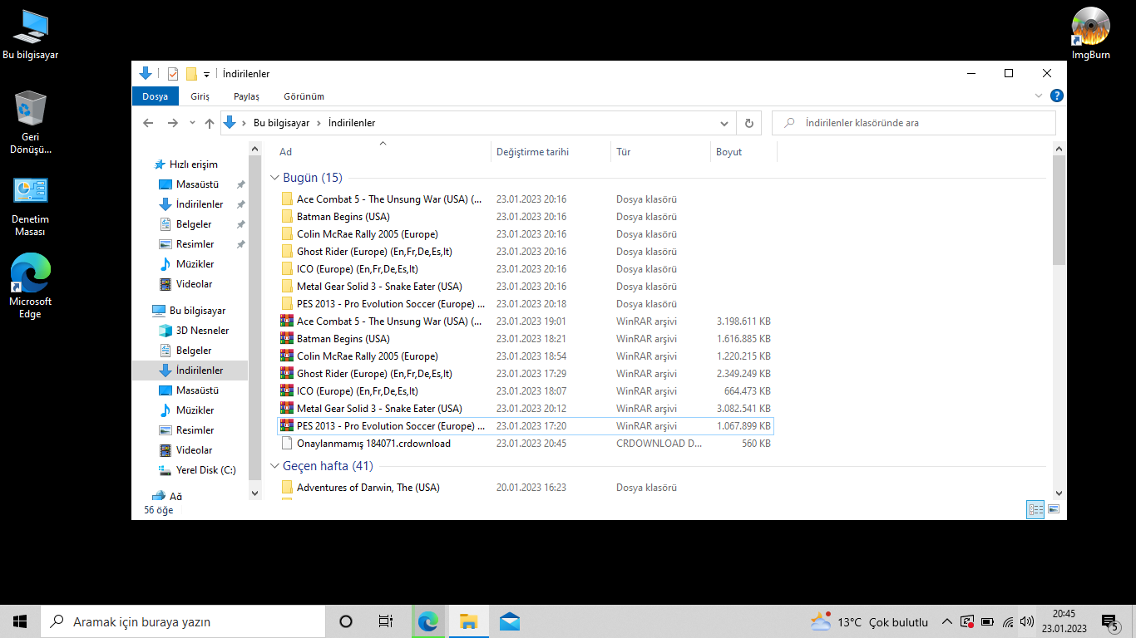Screen dimensions: 1136x638
Task: Select Videolar under Bu bilgisayar
Action: [x=194, y=450]
